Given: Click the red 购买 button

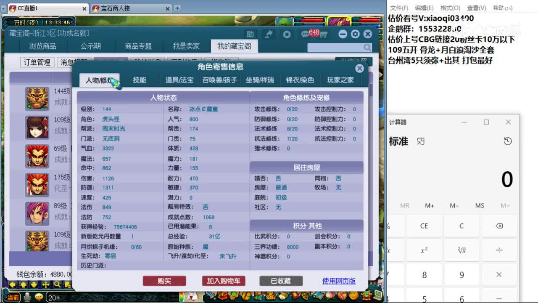Looking at the screenshot, I should coord(164,281).
